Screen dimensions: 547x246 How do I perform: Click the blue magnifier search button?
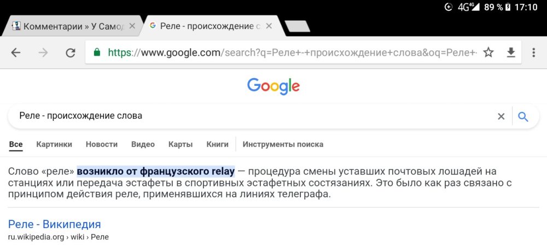[523, 116]
